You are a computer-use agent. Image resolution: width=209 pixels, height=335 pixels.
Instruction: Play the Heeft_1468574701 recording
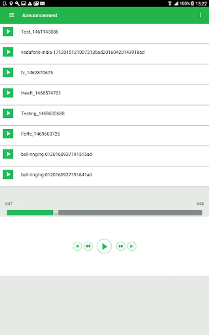pos(8,93)
